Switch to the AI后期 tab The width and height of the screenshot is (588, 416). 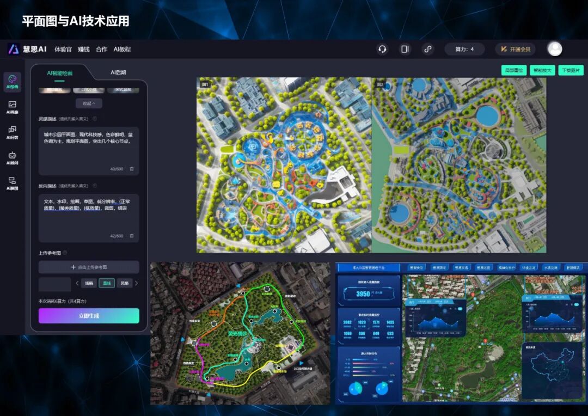[x=118, y=72]
